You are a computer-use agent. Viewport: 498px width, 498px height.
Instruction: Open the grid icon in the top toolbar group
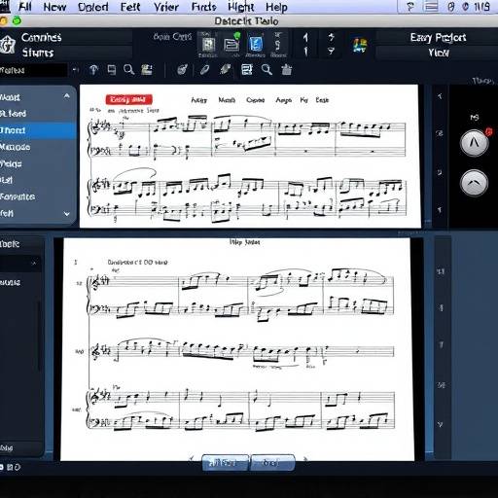click(208, 45)
